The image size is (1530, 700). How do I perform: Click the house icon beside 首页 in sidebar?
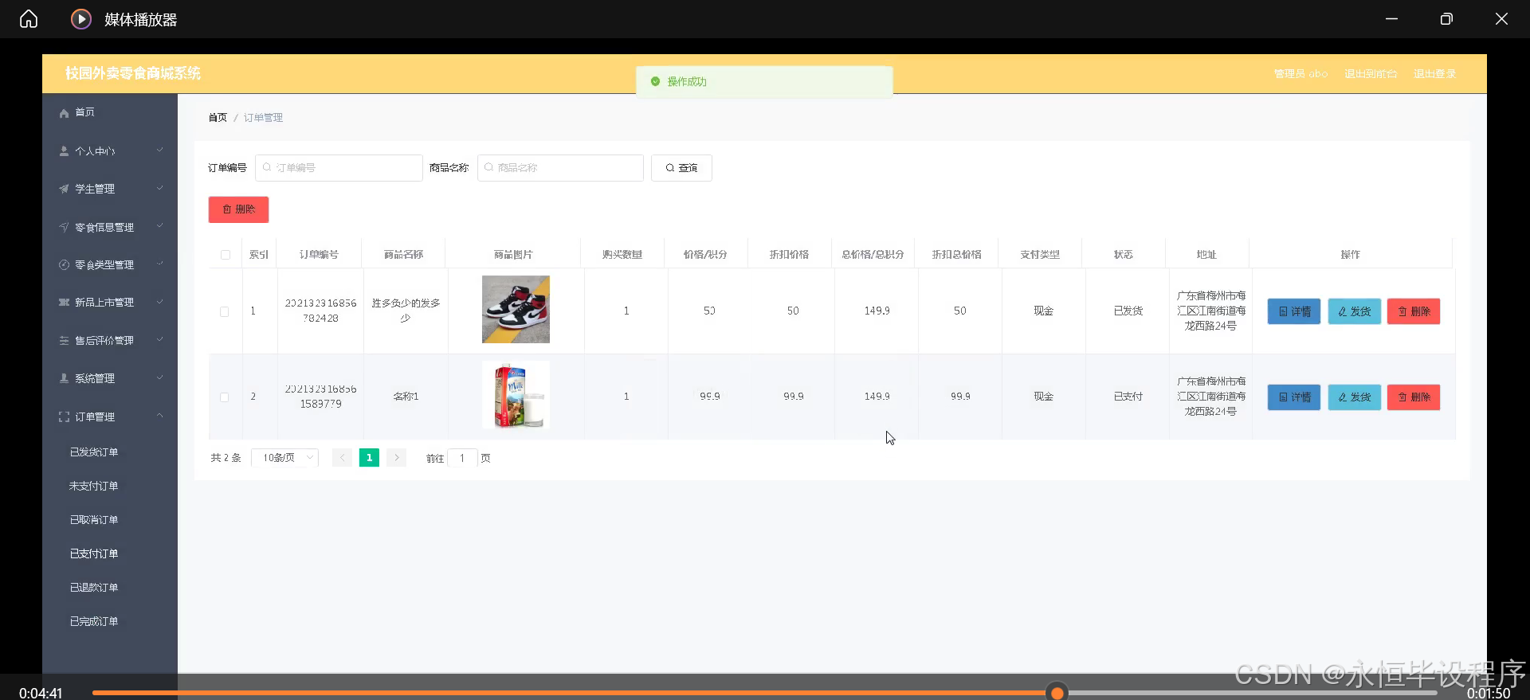[64, 113]
